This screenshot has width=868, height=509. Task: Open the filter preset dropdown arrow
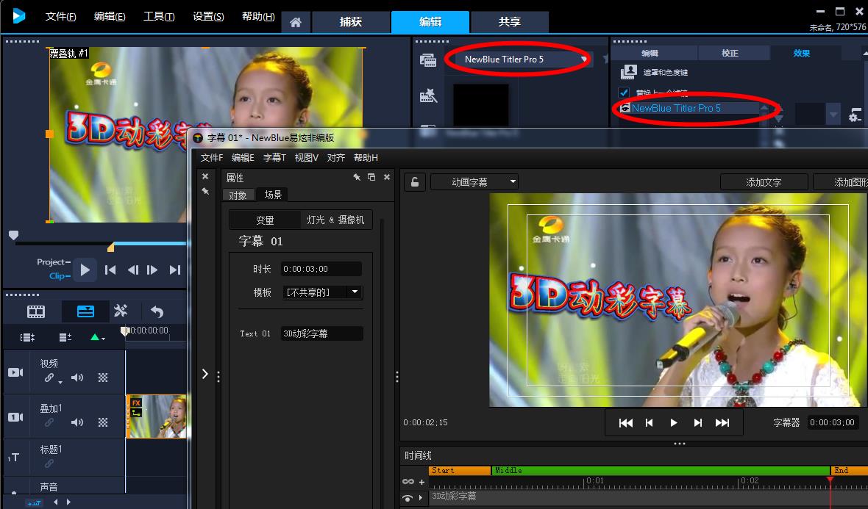tap(833, 115)
